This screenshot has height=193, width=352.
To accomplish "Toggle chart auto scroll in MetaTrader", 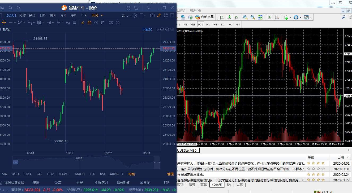I will pos(269,17).
